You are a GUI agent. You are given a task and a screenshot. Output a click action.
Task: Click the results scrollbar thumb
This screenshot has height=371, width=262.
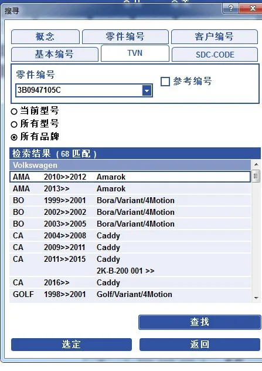point(256,176)
